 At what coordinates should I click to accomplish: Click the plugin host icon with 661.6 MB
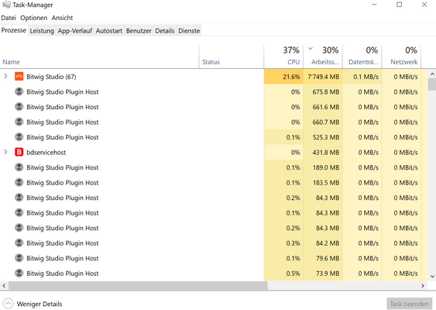[19, 107]
